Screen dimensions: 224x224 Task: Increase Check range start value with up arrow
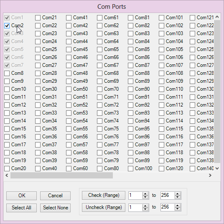145,194
